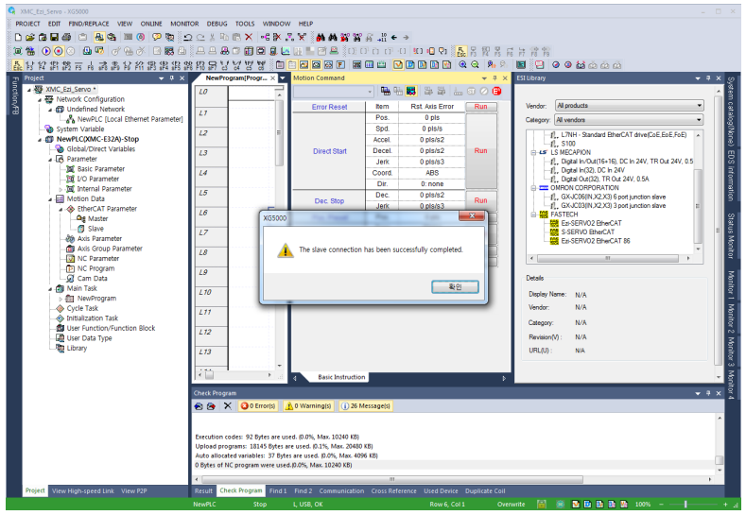
Task: Click the Open Project folder icon
Action: 30,36
